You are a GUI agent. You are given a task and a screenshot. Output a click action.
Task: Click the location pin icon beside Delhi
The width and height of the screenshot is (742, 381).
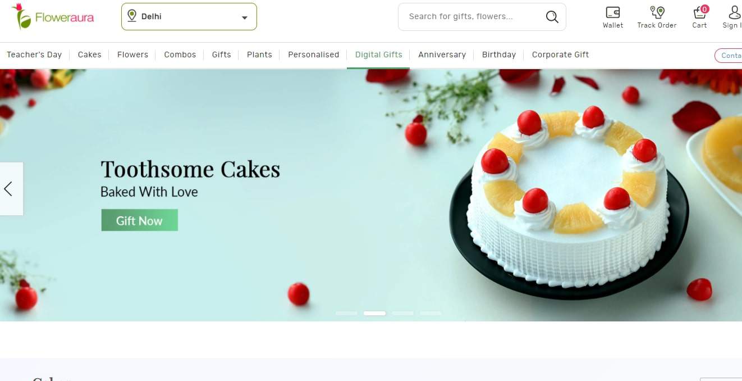pyautogui.click(x=132, y=16)
